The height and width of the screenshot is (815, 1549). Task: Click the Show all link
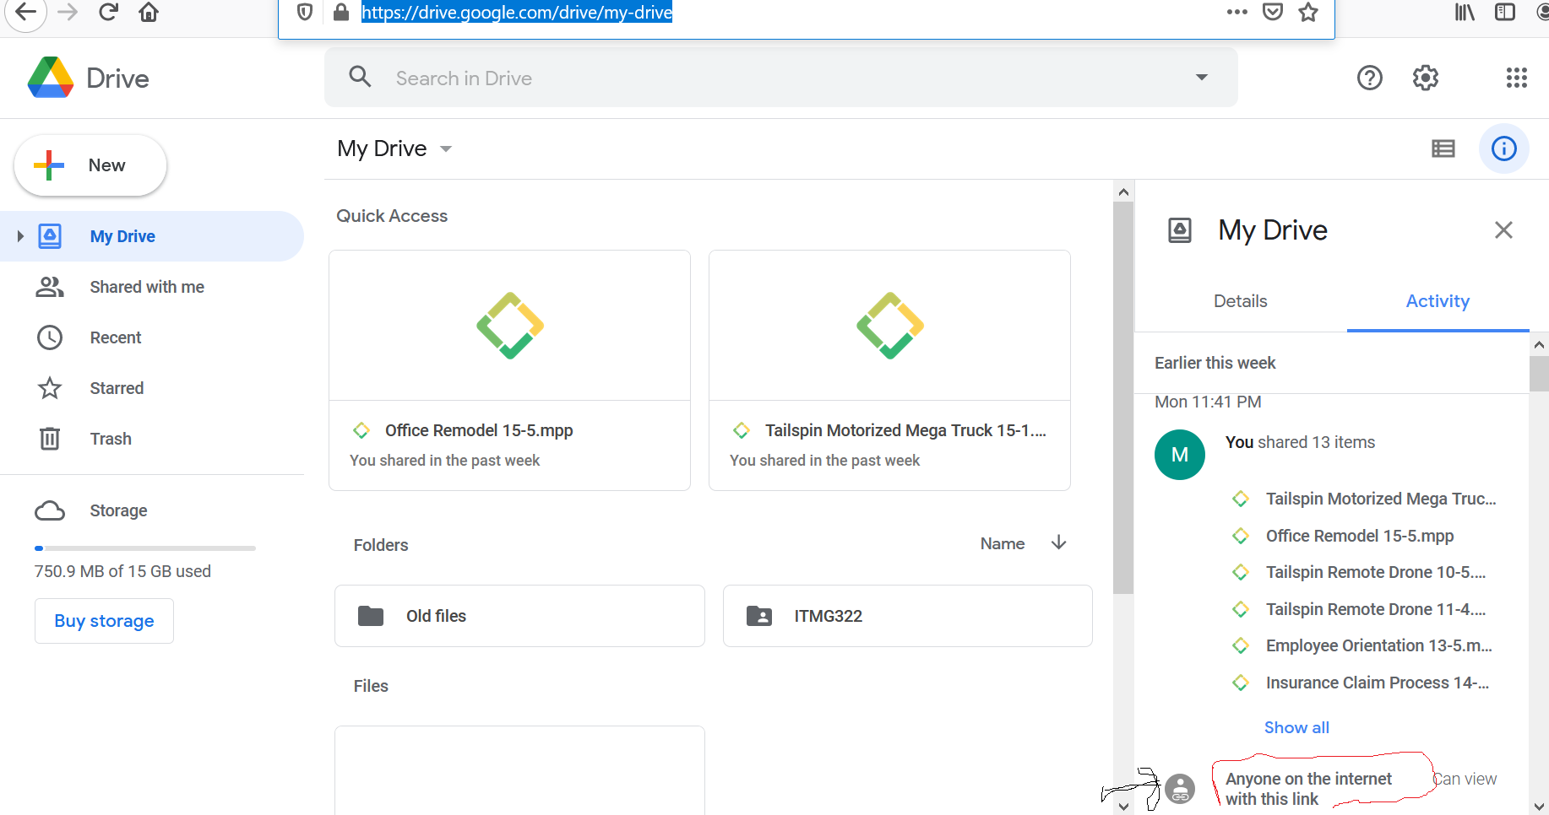(x=1296, y=727)
